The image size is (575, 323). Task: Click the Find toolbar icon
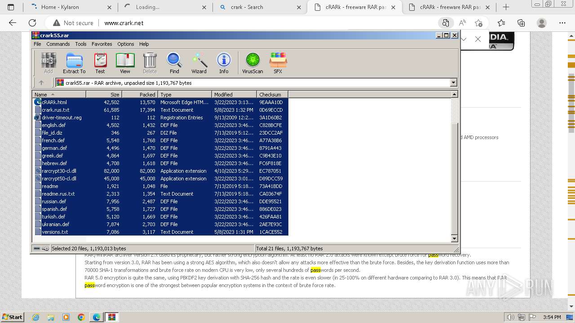coord(174,63)
